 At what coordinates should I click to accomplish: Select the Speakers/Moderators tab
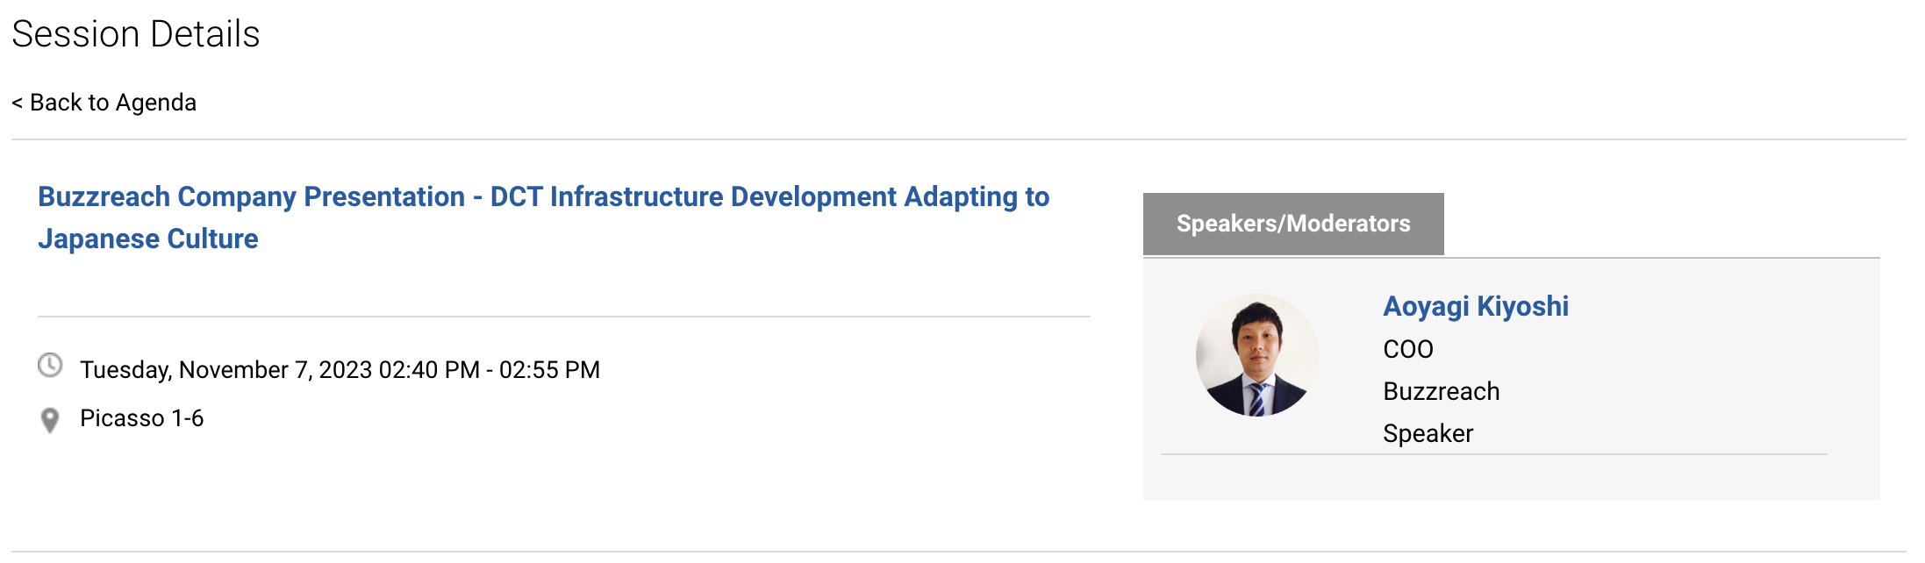1293,224
